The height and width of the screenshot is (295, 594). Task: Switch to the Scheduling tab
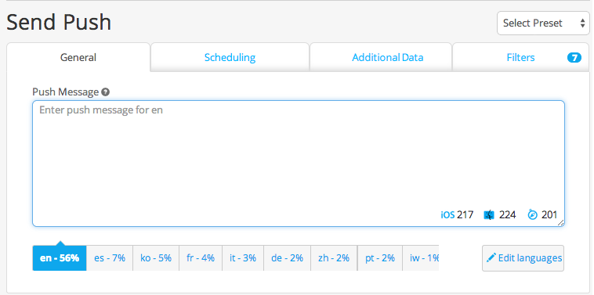230,57
